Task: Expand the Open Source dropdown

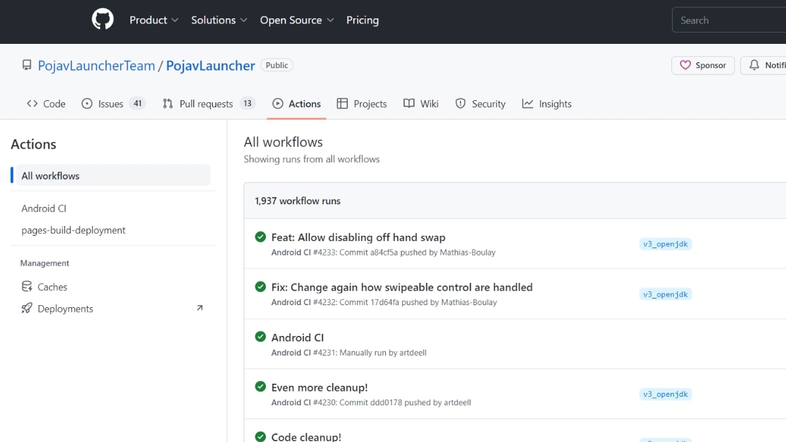Action: (x=297, y=20)
